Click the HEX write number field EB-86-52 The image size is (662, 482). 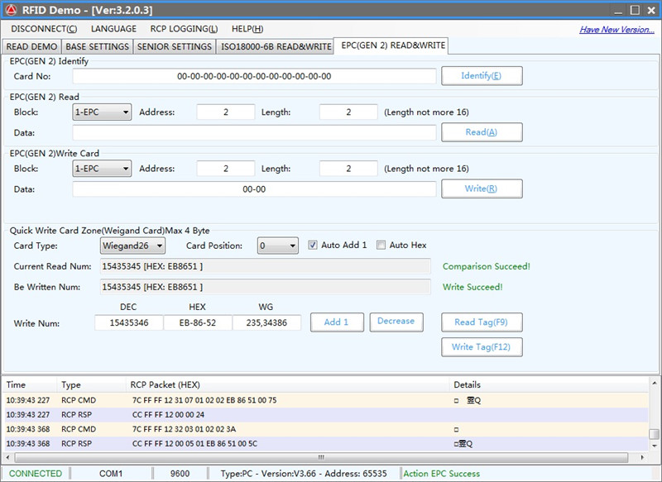click(x=198, y=323)
